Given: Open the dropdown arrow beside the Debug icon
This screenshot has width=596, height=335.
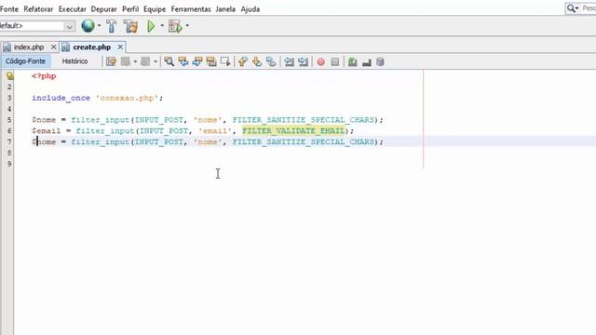Looking at the screenshot, I should 187,26.
